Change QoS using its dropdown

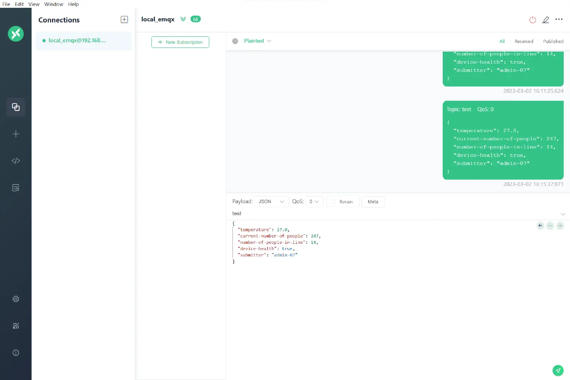(314, 202)
